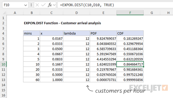This screenshot has height=98, width=173.
Task: Click CDF value 0.329679954
Action: 130,44
